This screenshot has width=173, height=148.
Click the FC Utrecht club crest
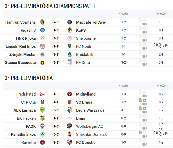click(70, 142)
